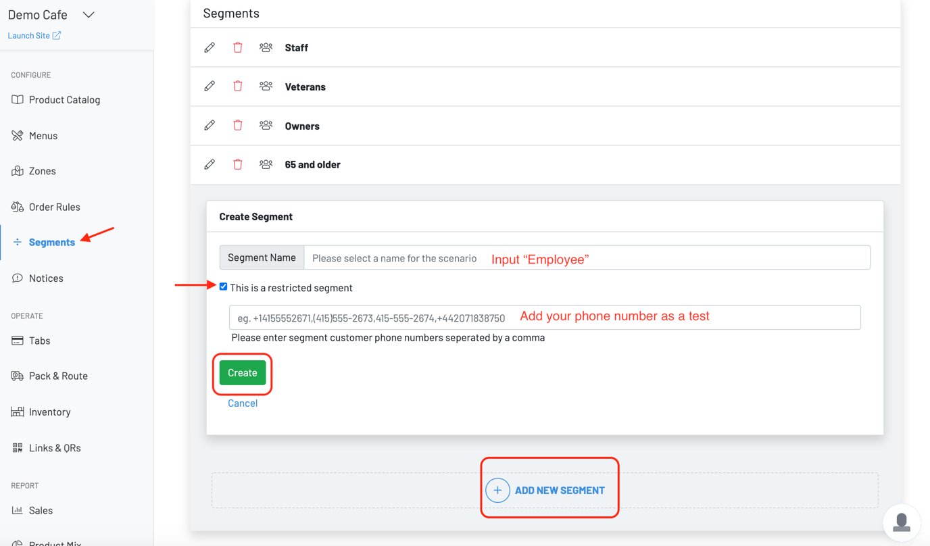
Task: Click the edit pencil for Staff segment
Action: point(210,47)
